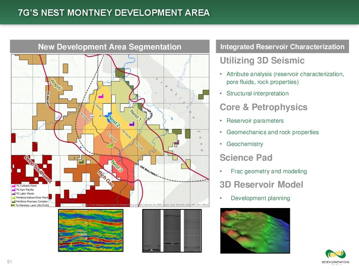Click the 7G Lator Plants legend text

tap(25, 194)
